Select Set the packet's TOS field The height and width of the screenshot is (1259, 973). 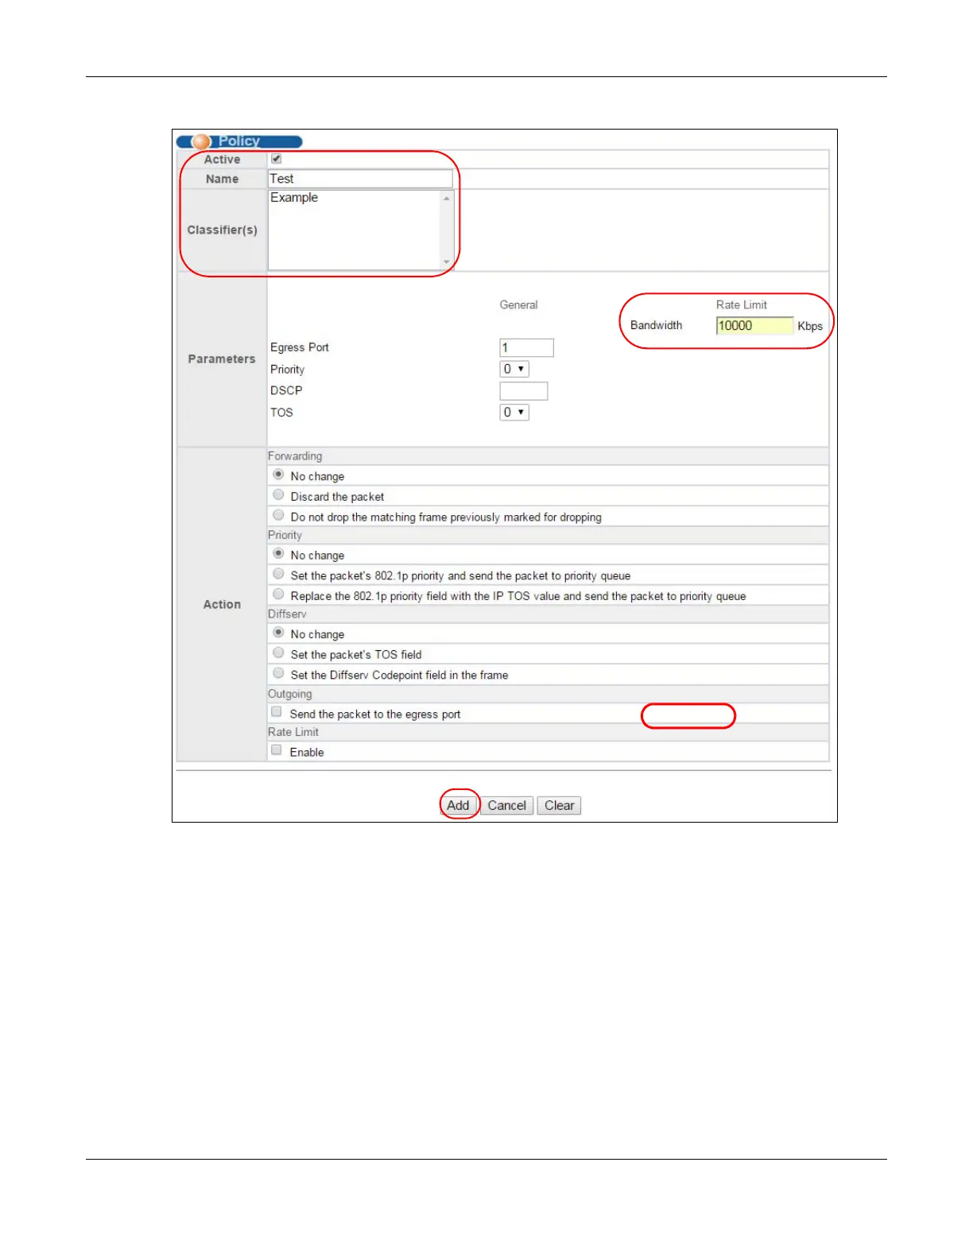(x=278, y=653)
